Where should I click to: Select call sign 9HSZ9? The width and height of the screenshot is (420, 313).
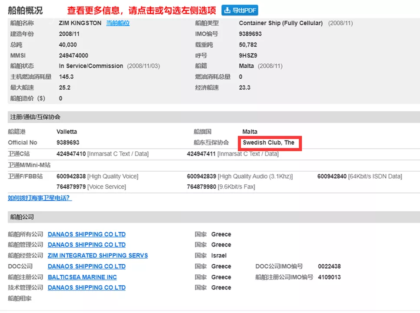coord(248,55)
